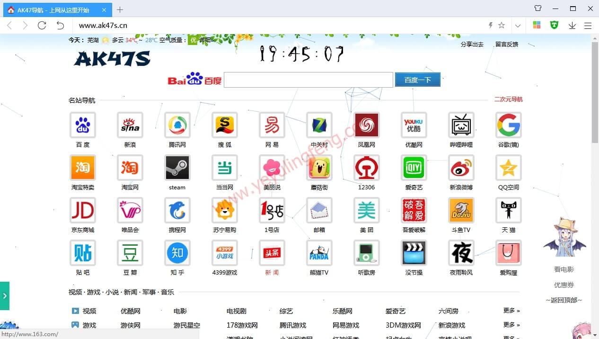The height and width of the screenshot is (339, 599).
Task: Open the 淘宝特卖 icon
Action: point(83,168)
